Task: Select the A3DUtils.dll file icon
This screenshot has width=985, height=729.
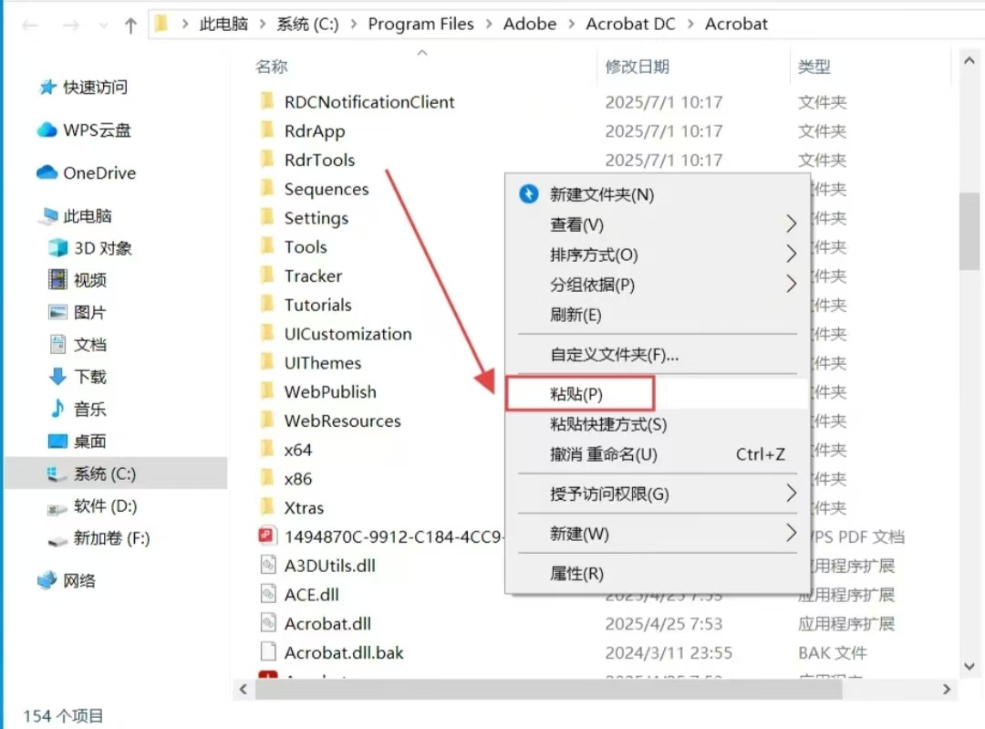Action: [x=267, y=565]
